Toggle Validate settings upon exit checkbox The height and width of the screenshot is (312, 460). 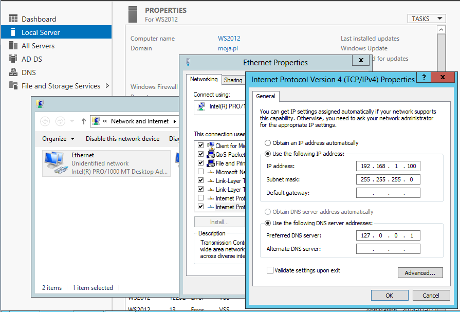tap(270, 270)
